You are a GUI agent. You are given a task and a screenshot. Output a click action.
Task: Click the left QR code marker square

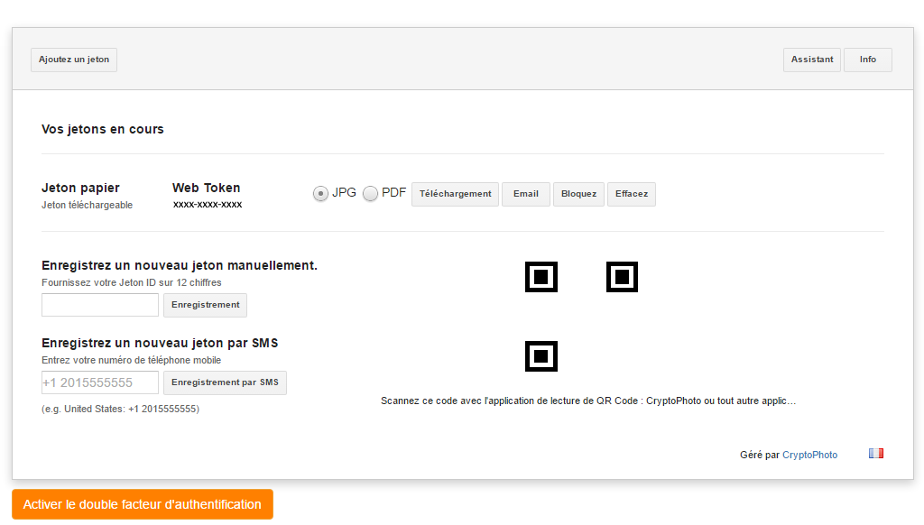point(541,277)
